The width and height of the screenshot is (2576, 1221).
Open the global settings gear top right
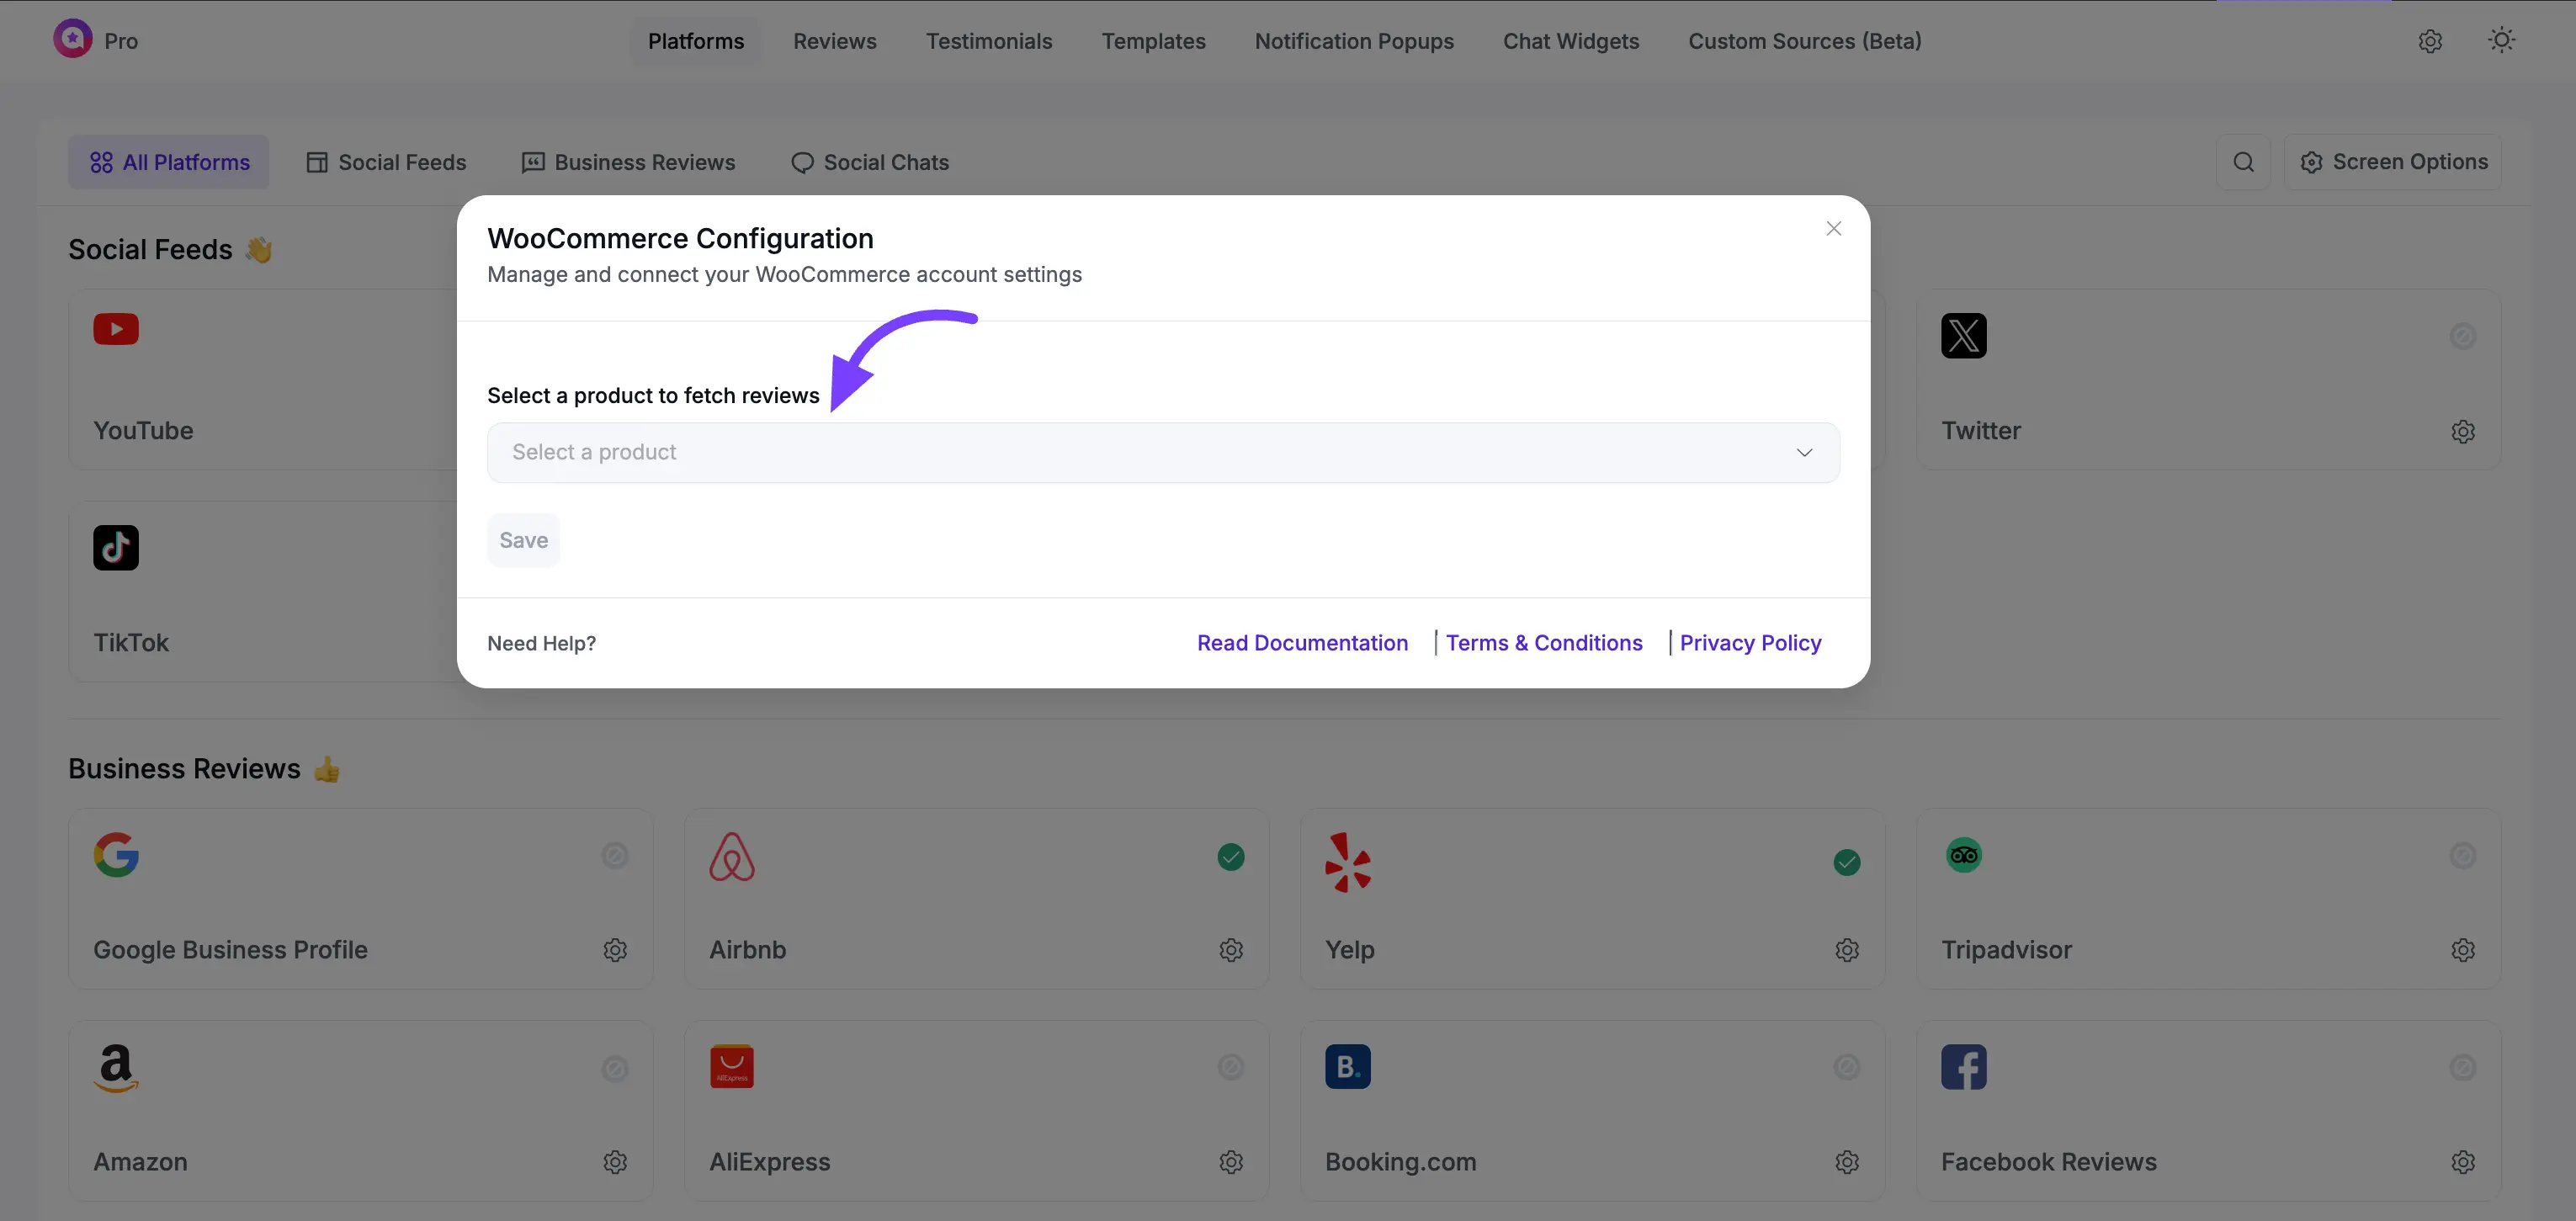click(2430, 41)
